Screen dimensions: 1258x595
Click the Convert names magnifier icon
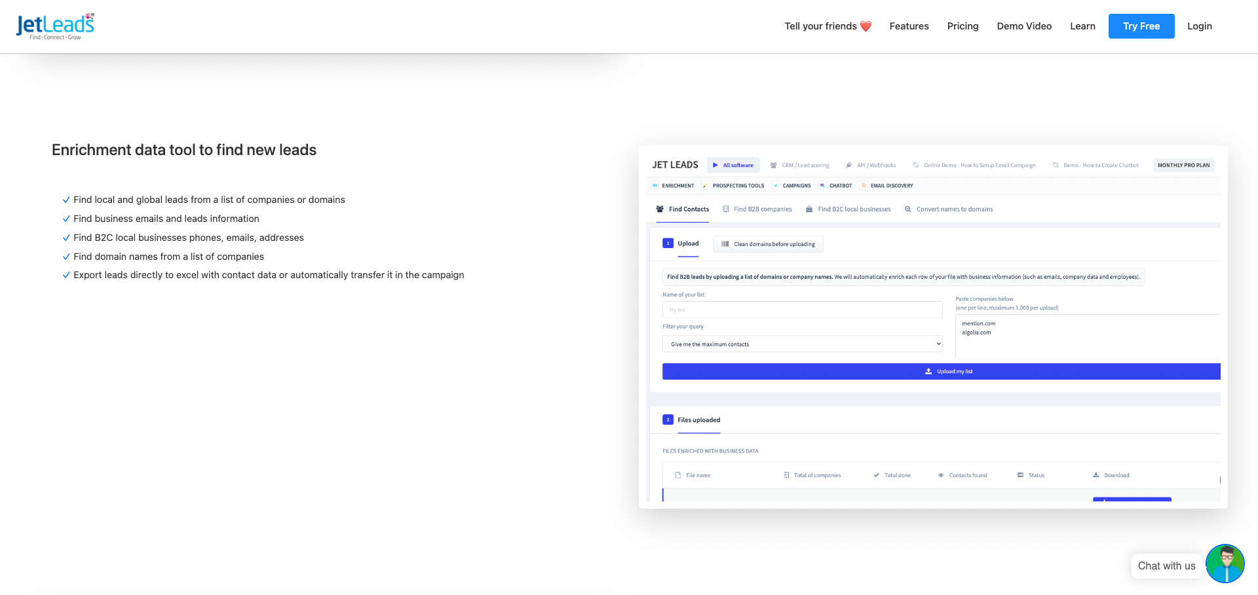(x=908, y=209)
